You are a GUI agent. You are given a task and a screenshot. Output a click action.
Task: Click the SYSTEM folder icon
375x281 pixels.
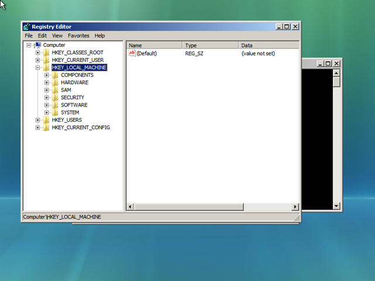(55, 112)
